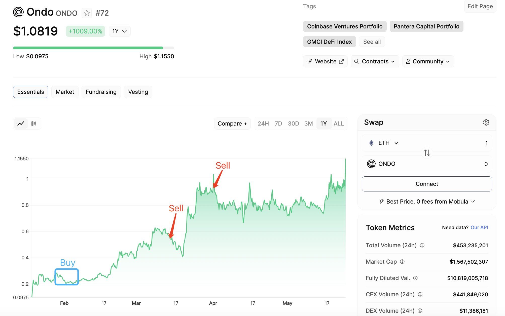Select the 3M chart timeframe
505x316 pixels.
pyautogui.click(x=308, y=124)
